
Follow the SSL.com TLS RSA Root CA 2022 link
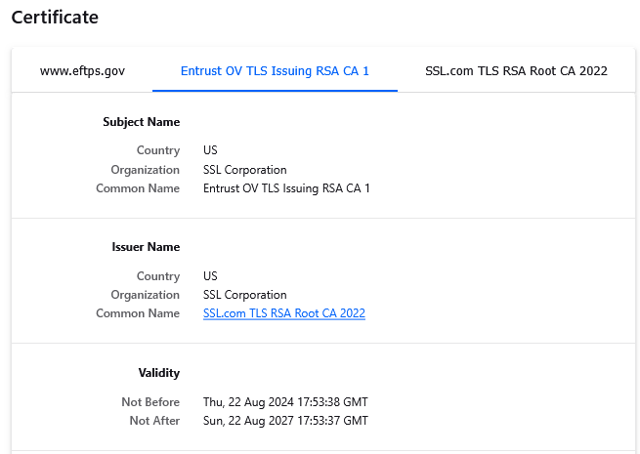click(284, 313)
